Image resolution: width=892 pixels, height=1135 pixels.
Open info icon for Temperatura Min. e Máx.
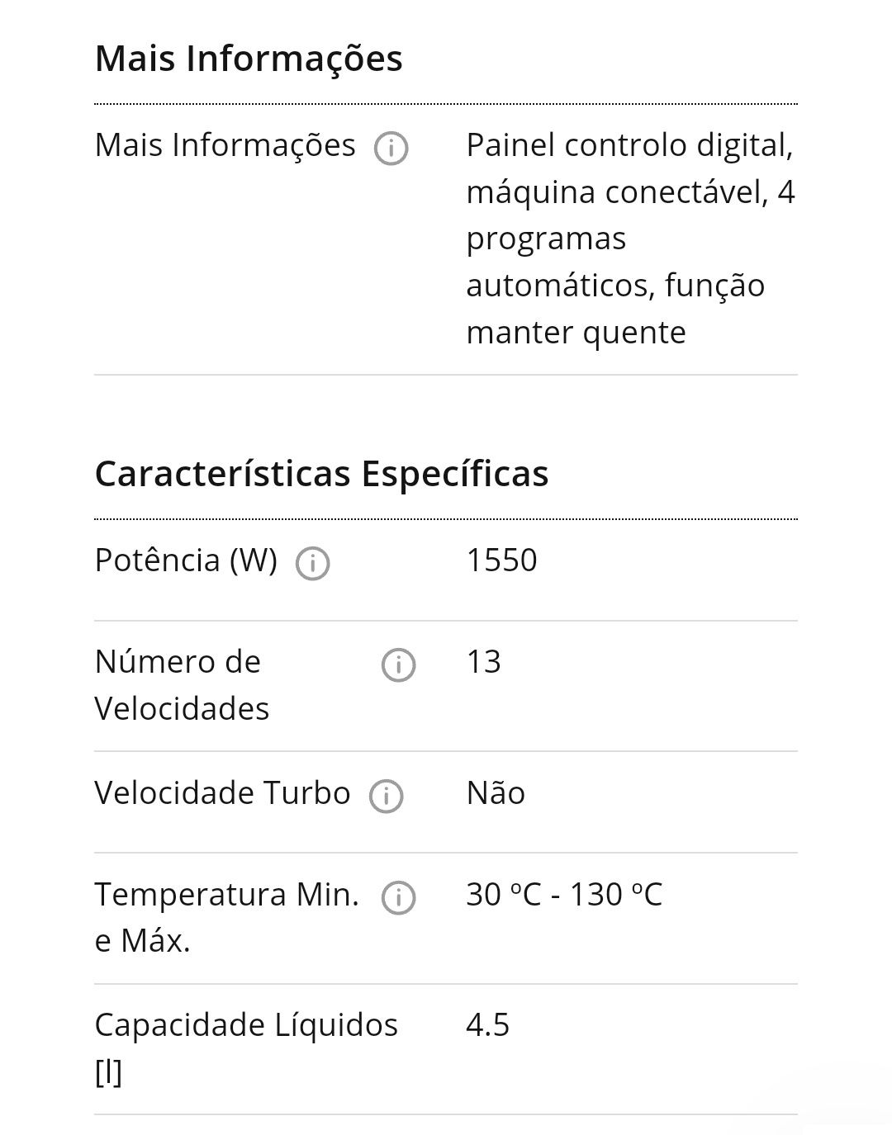pos(398,898)
